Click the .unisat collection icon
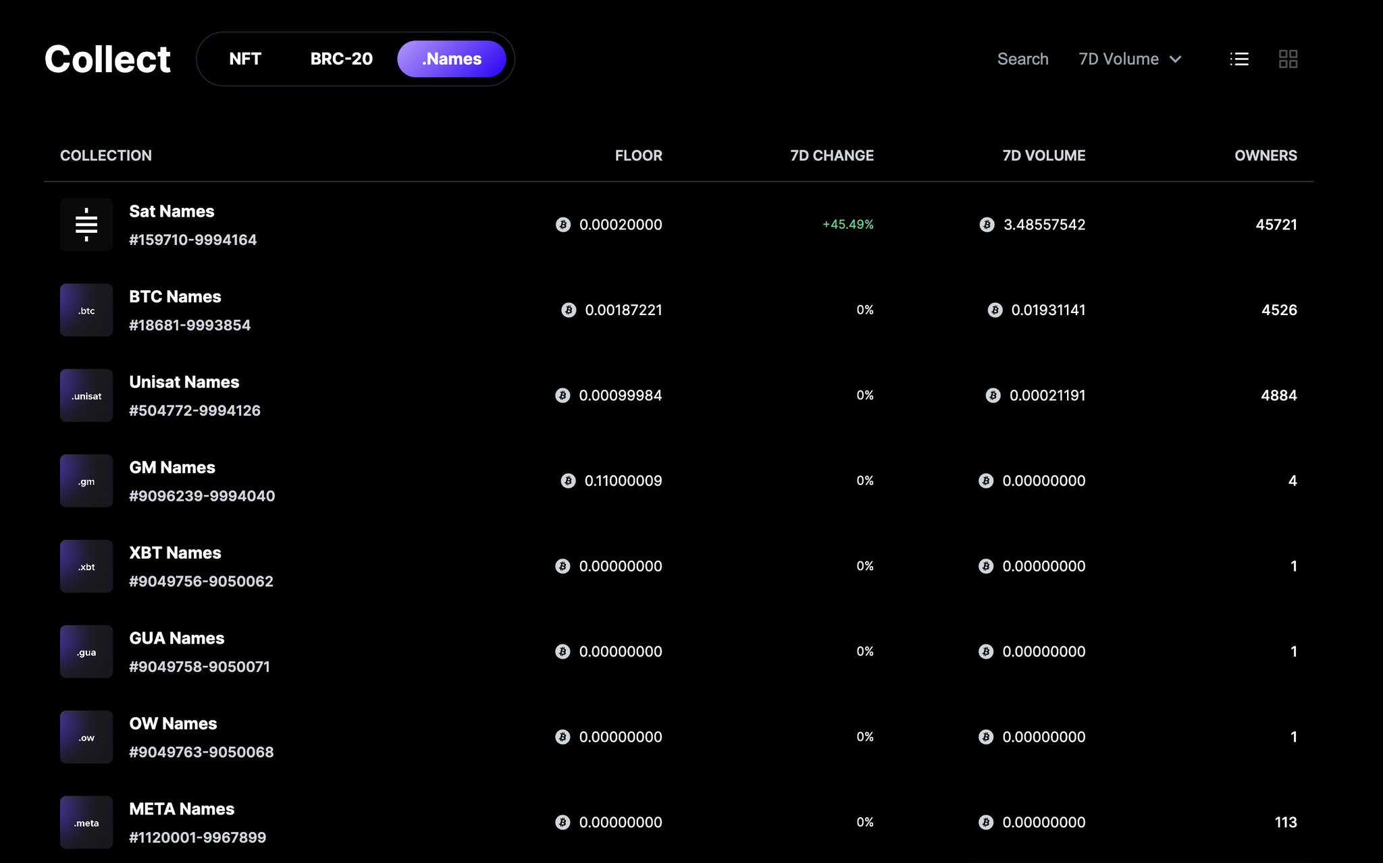This screenshot has height=863, width=1383. (86, 395)
